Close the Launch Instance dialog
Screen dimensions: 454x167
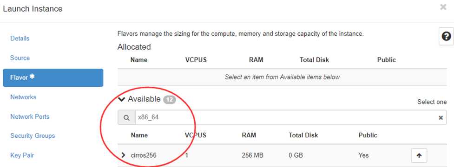pyautogui.click(x=443, y=7)
